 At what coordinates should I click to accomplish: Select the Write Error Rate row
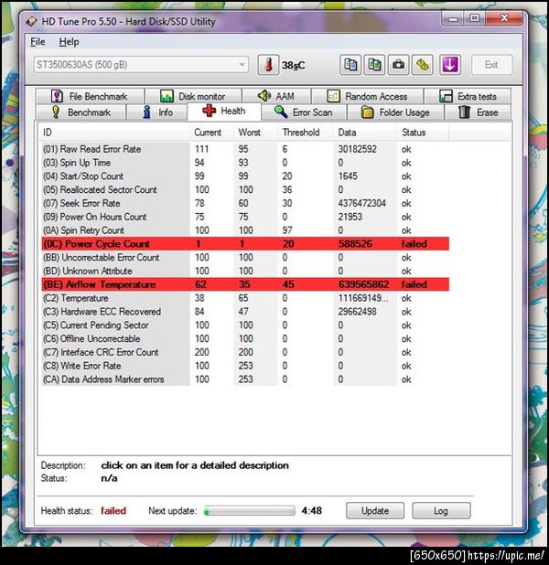pyautogui.click(x=245, y=366)
